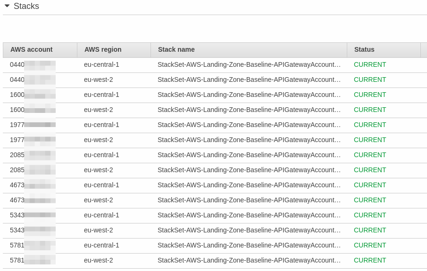This screenshot has height=271, width=427.
Task: Click eu-central-1 region for account 4673
Action: click(x=101, y=185)
